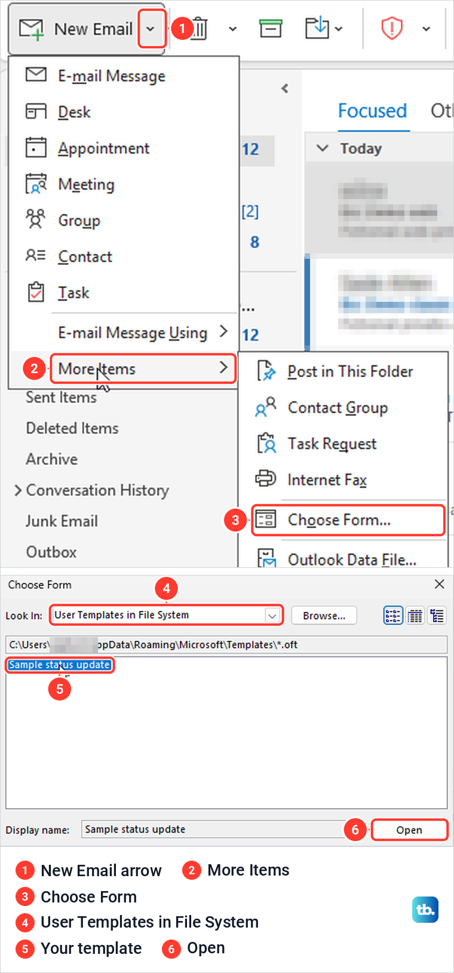Click the printer icon beside Internet Fax

point(266,478)
